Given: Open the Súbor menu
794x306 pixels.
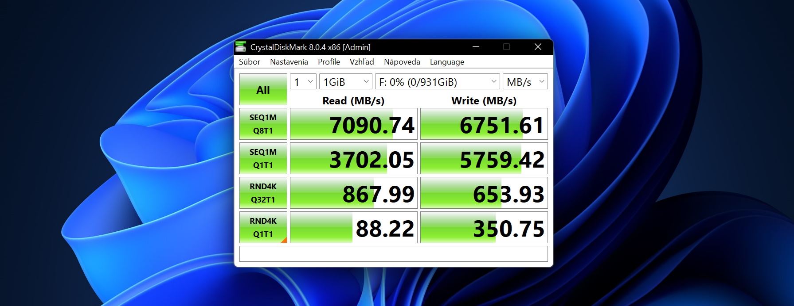Looking at the screenshot, I should click(x=250, y=62).
